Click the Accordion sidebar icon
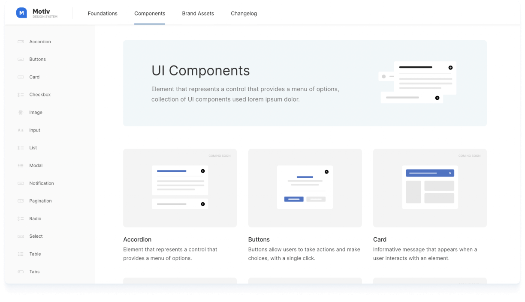The width and height of the screenshot is (525, 302). [21, 42]
